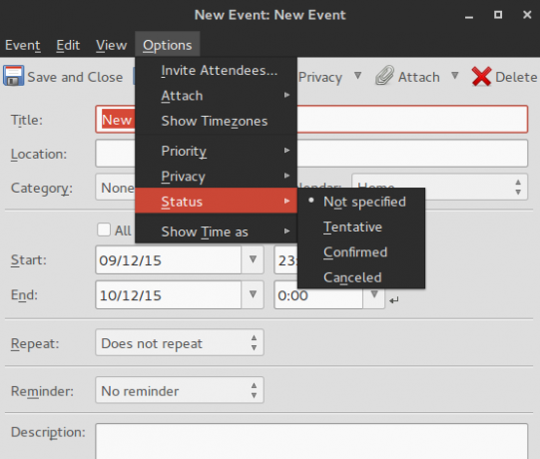Expand the Show Time as submenu
Image resolution: width=540 pixels, height=459 pixels.
216,231
